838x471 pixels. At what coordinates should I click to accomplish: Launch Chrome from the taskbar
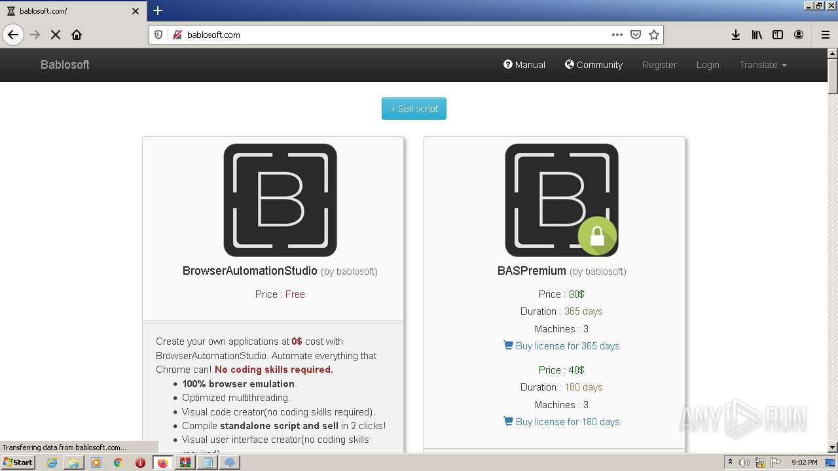click(x=118, y=462)
